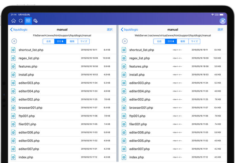Viewport: 235px width, 163px height.
Task: Click shortcut_list.php file icon in left pane
Action: click(x=13, y=50)
